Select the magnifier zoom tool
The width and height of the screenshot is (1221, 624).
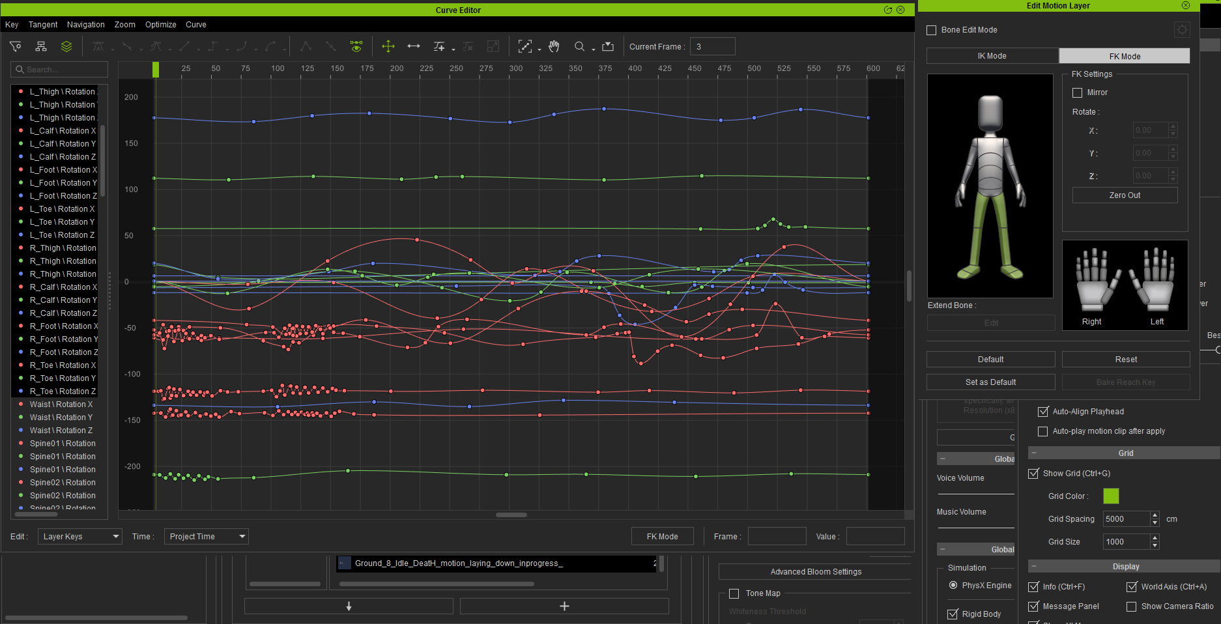pyautogui.click(x=579, y=46)
